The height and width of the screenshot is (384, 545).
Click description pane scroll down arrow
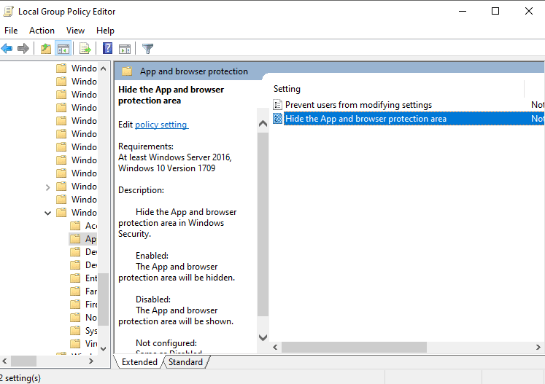click(263, 337)
